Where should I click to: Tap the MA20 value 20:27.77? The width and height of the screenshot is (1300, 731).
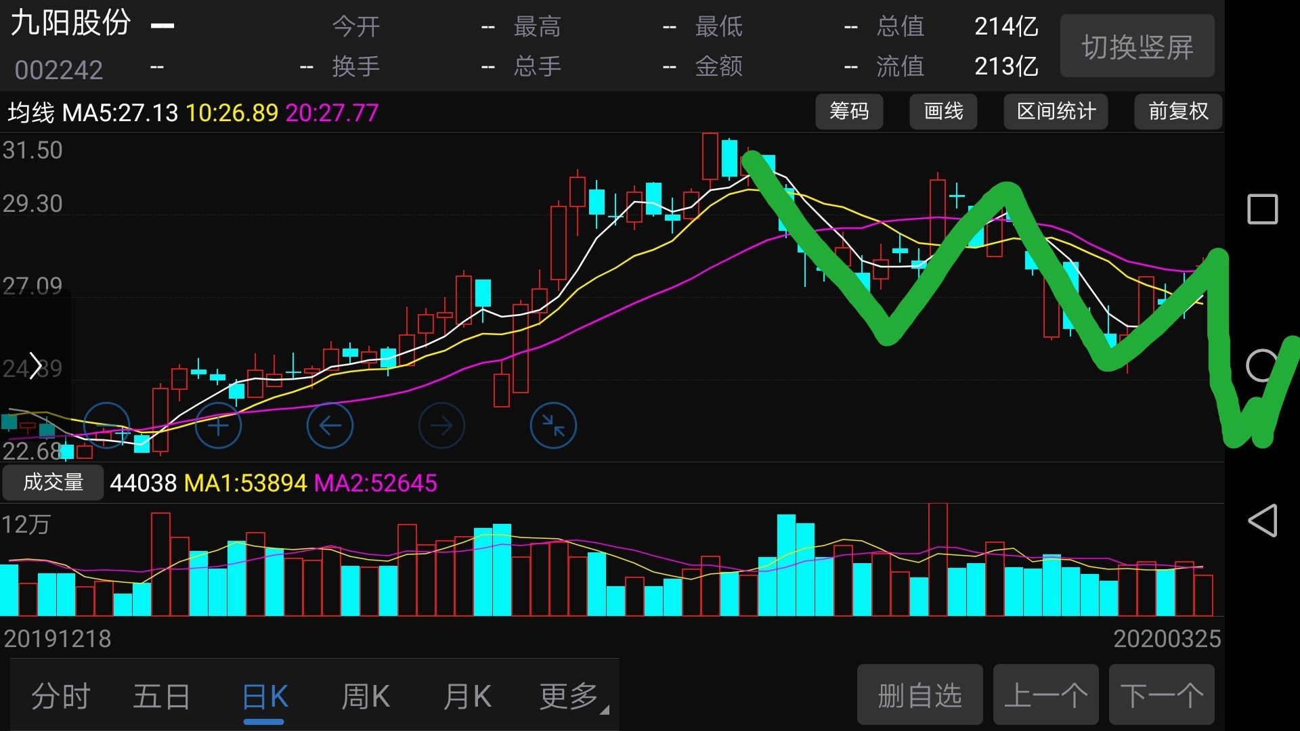tap(332, 112)
